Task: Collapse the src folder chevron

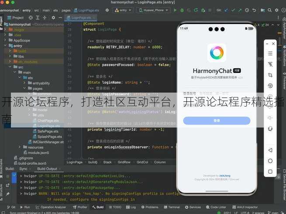Action: (10, 67)
